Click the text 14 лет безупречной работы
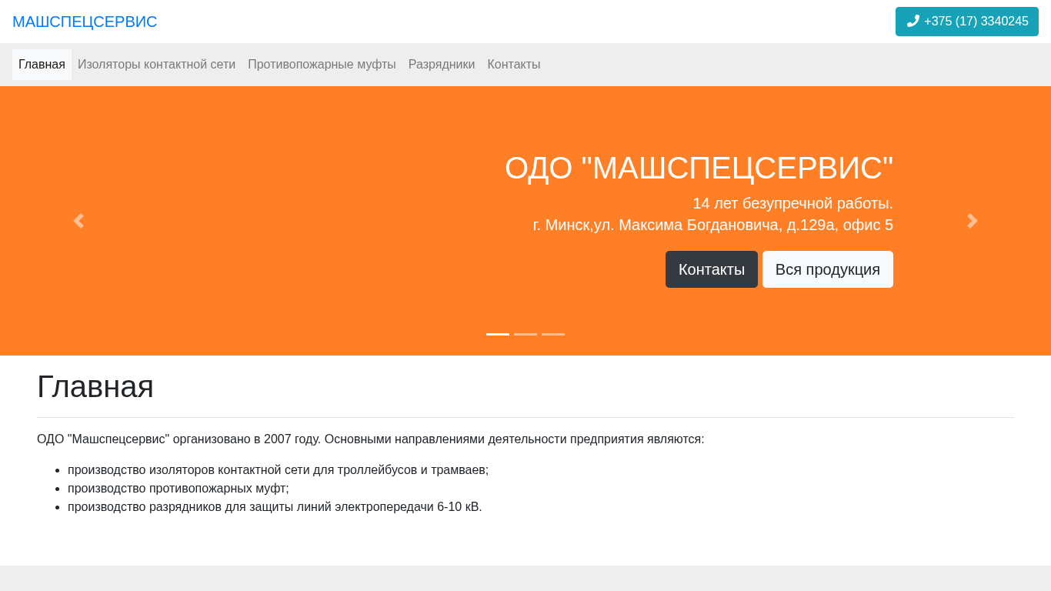 coord(792,203)
